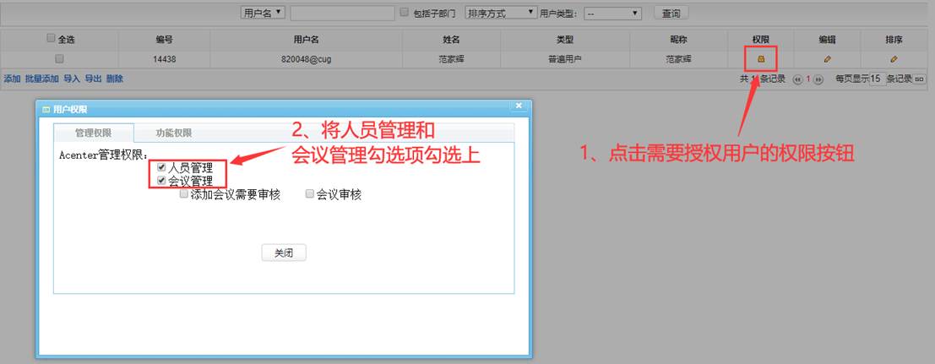Close the 用户权限 dialog with X icon
This screenshot has height=364, width=935.
tap(519, 106)
